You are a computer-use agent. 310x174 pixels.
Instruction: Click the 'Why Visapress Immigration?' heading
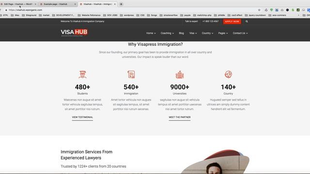pyautogui.click(x=155, y=44)
